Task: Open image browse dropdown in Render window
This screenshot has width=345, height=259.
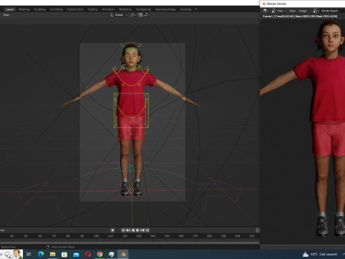Action: click(316, 11)
